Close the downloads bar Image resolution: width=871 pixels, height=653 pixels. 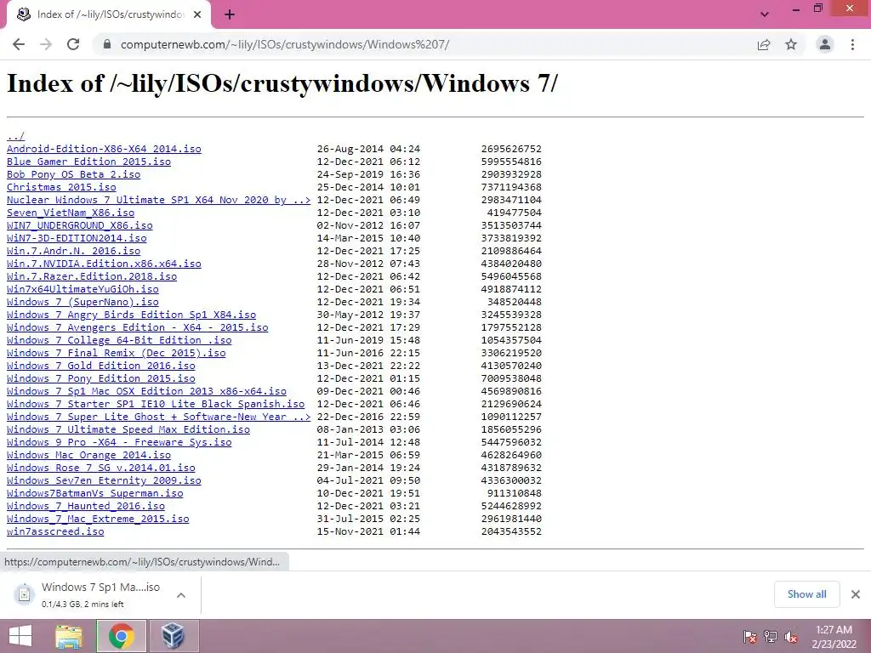[856, 594]
